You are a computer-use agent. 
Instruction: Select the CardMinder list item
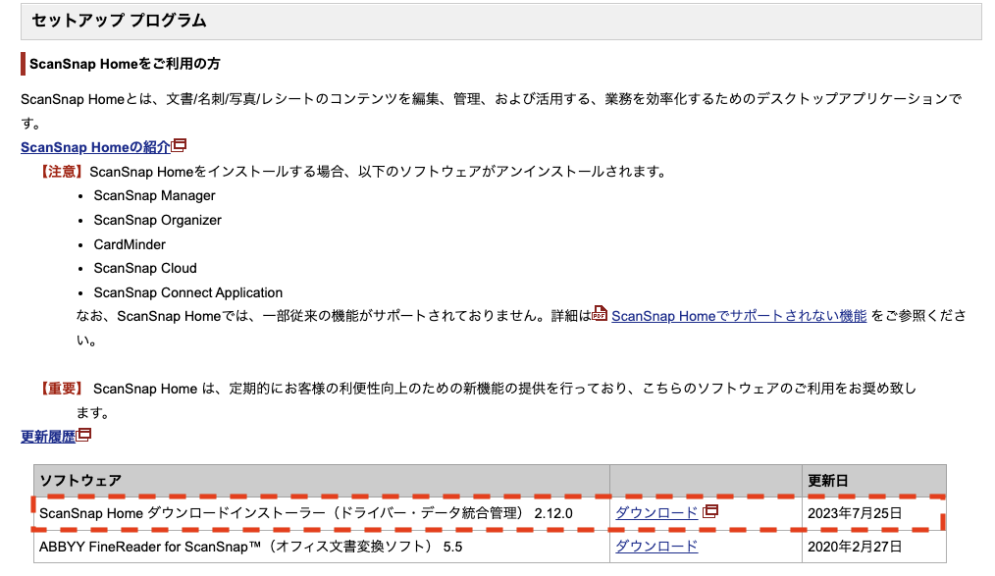tap(130, 244)
